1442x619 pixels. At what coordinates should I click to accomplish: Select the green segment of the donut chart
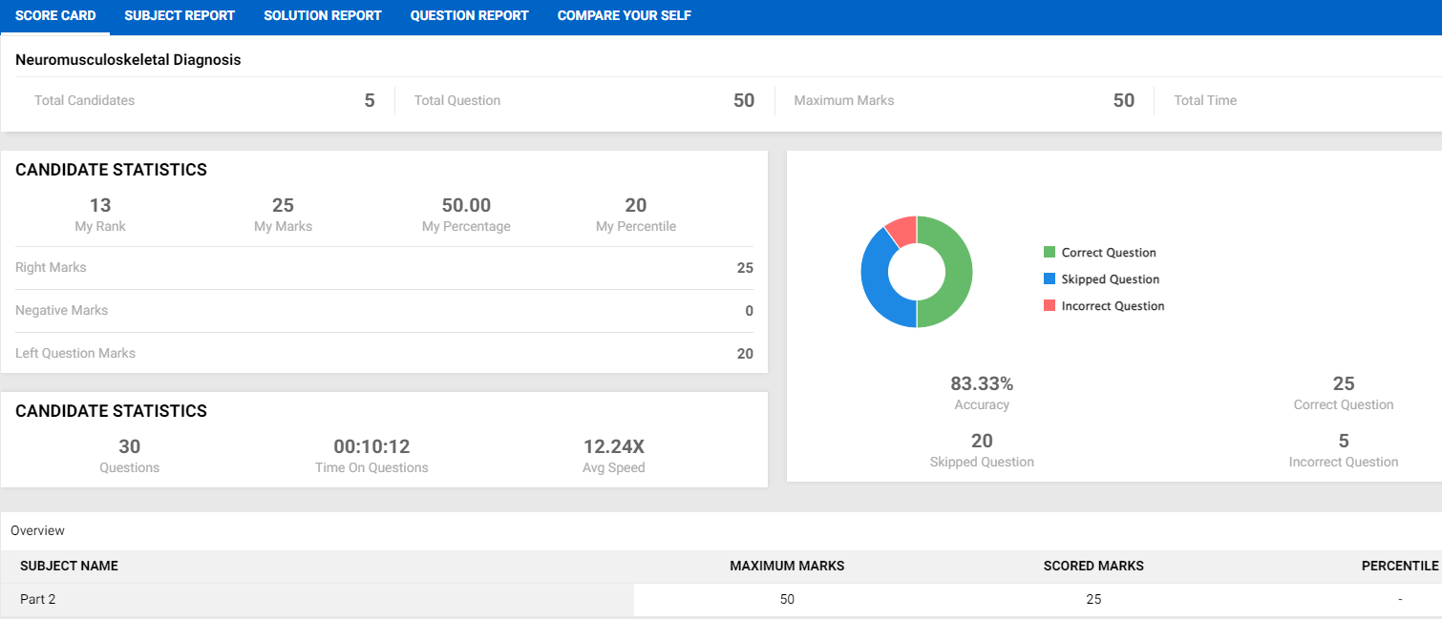click(x=957, y=272)
